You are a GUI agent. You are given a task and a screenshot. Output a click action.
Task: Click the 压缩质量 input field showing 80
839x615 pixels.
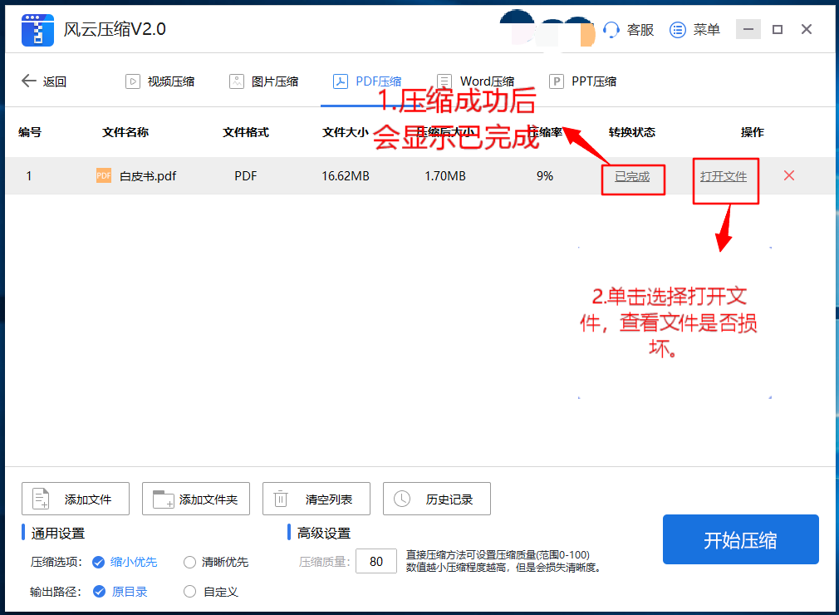[x=376, y=562]
